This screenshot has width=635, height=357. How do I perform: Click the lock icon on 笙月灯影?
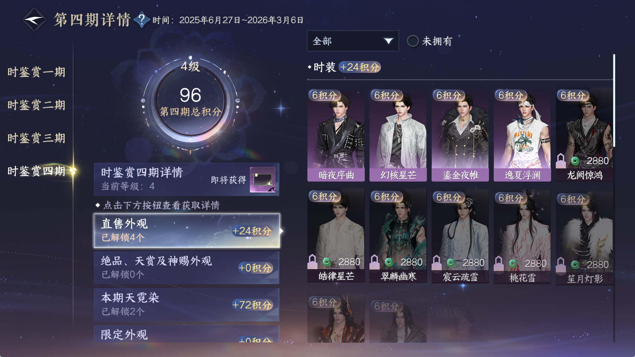pos(561,265)
